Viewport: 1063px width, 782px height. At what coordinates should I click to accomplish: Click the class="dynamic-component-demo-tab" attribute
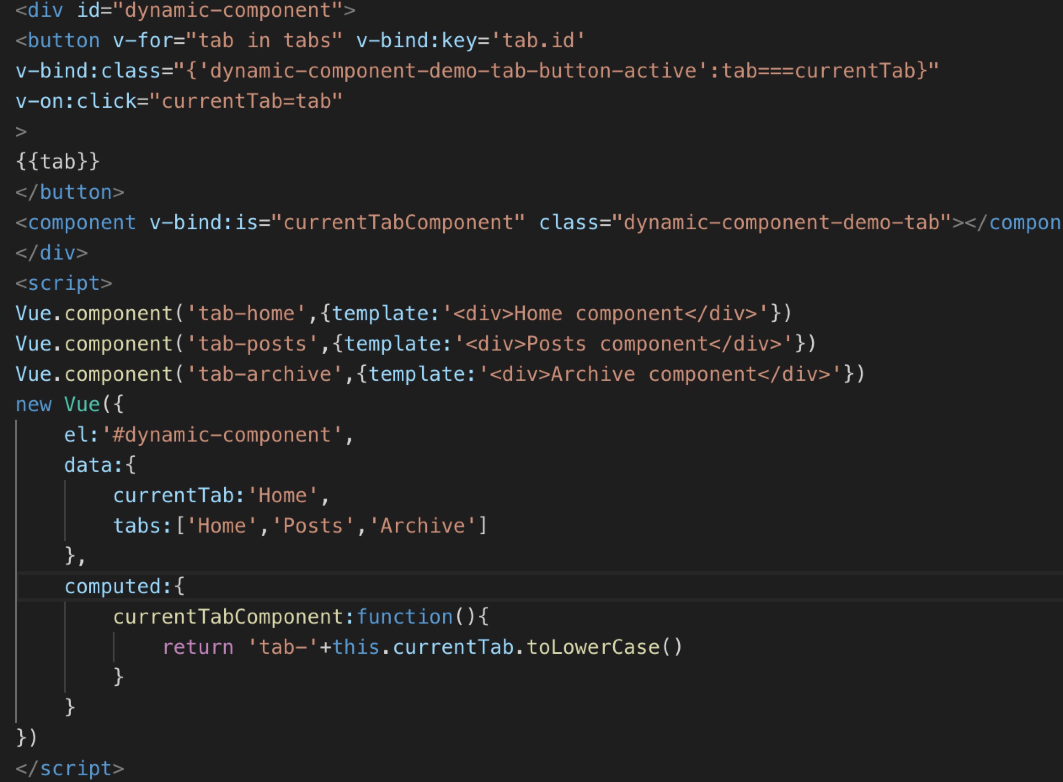click(x=745, y=222)
